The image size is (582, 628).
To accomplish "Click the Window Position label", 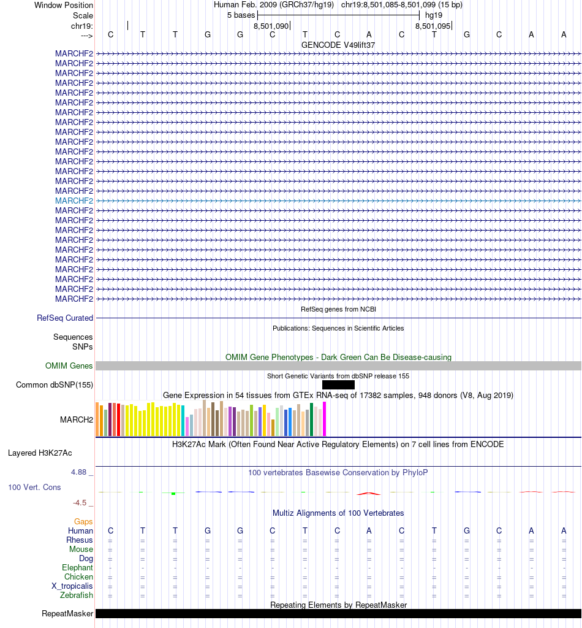I will 64,5.
